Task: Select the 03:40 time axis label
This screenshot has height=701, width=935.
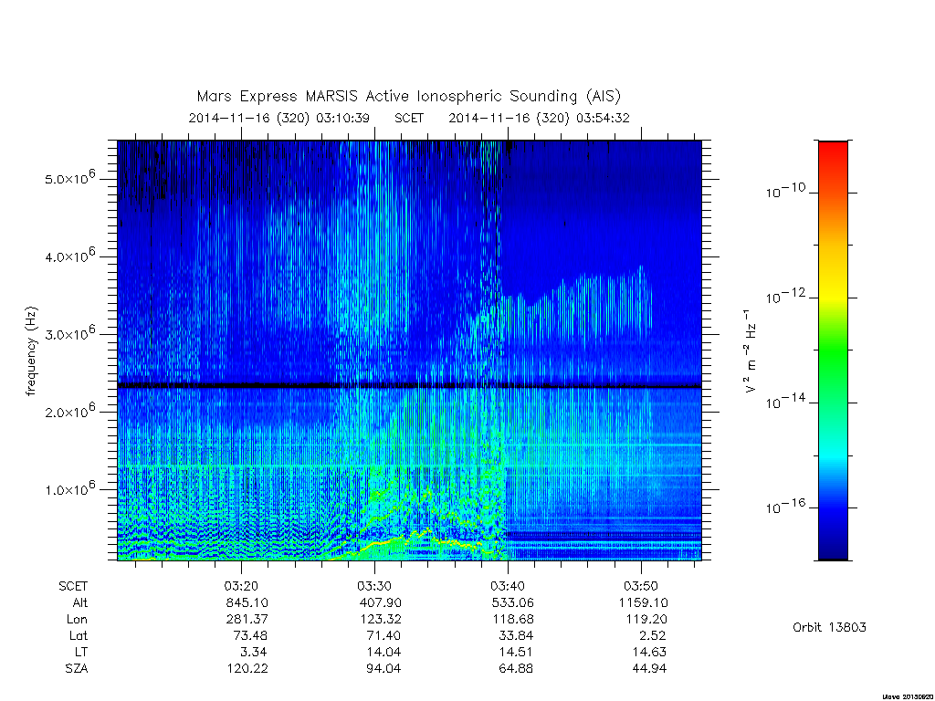Action: 508,586
